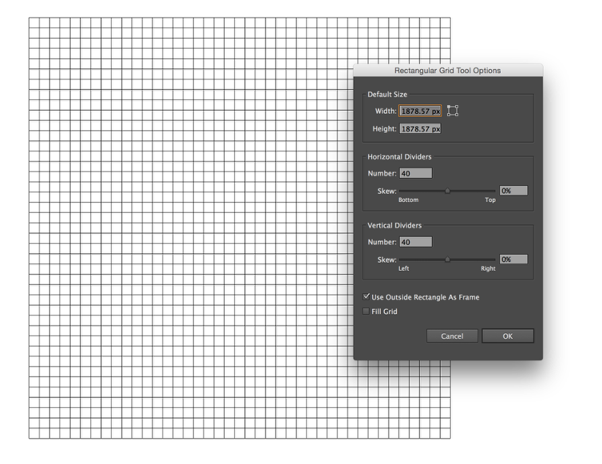The width and height of the screenshot is (602, 464).
Task: Click the Horizontal Dividers Number field
Action: coord(416,173)
